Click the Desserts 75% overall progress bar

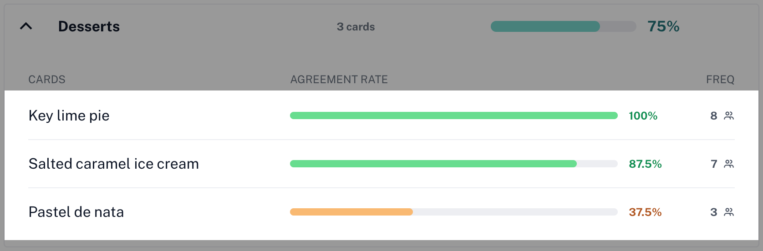coord(563,26)
